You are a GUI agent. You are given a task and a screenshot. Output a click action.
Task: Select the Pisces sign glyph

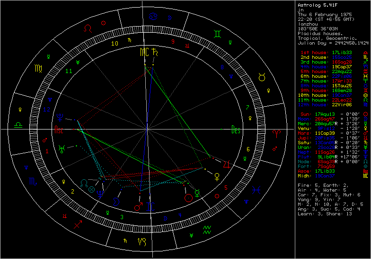(256, 190)
